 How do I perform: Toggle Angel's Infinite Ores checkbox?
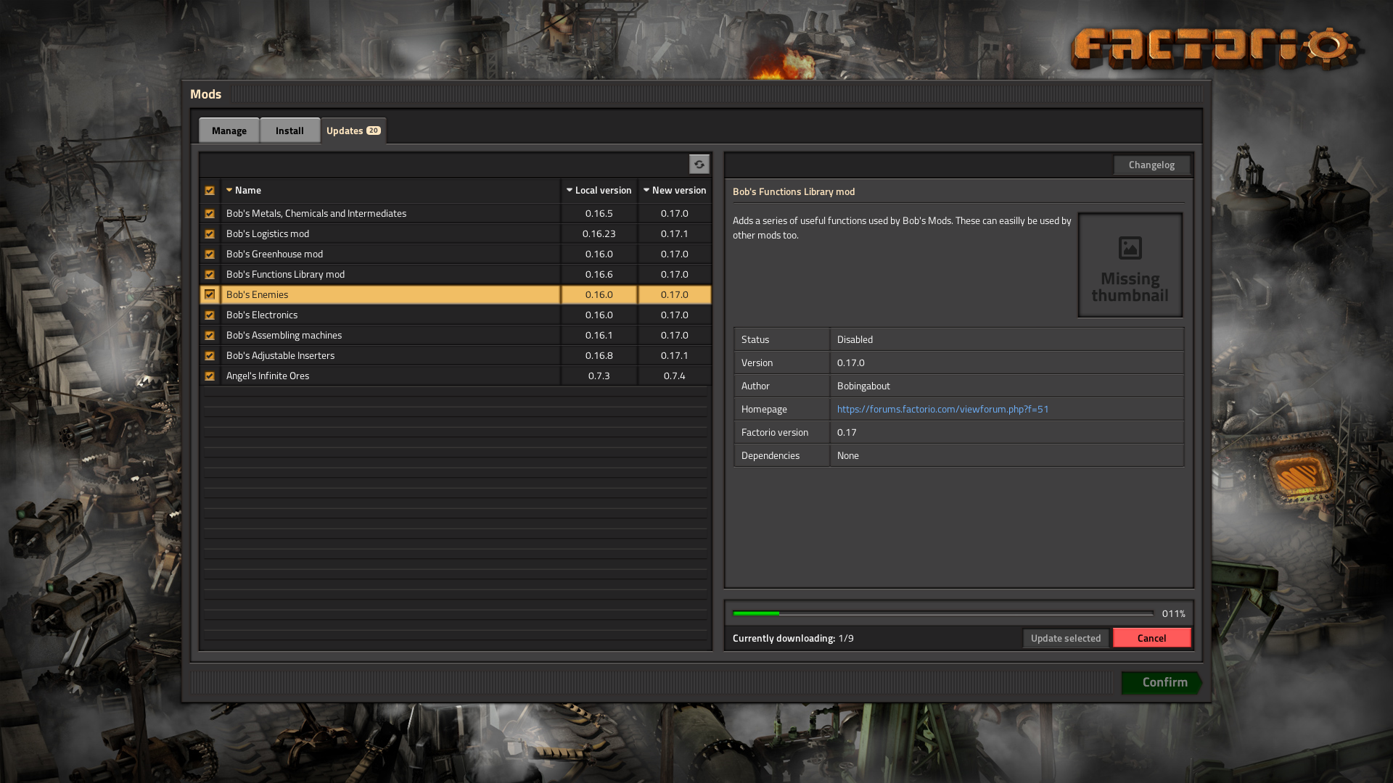click(x=210, y=376)
